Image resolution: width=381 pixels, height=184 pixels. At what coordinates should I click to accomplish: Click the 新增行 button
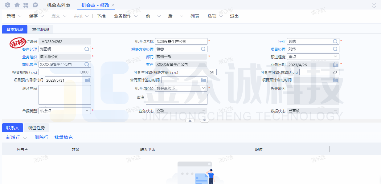coord(13,137)
